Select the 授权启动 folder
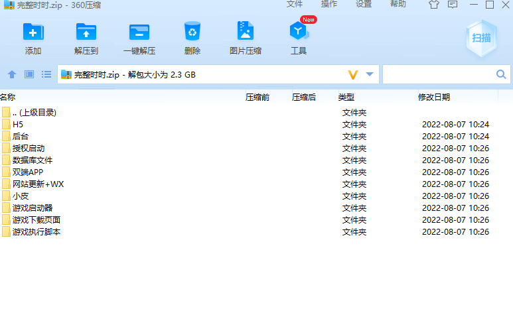The image size is (513, 311). pos(256,148)
